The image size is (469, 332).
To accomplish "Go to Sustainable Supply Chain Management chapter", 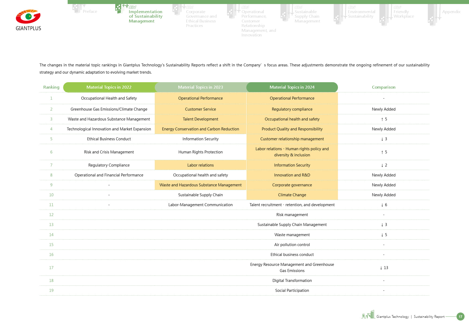I will pyautogui.click(x=307, y=16).
